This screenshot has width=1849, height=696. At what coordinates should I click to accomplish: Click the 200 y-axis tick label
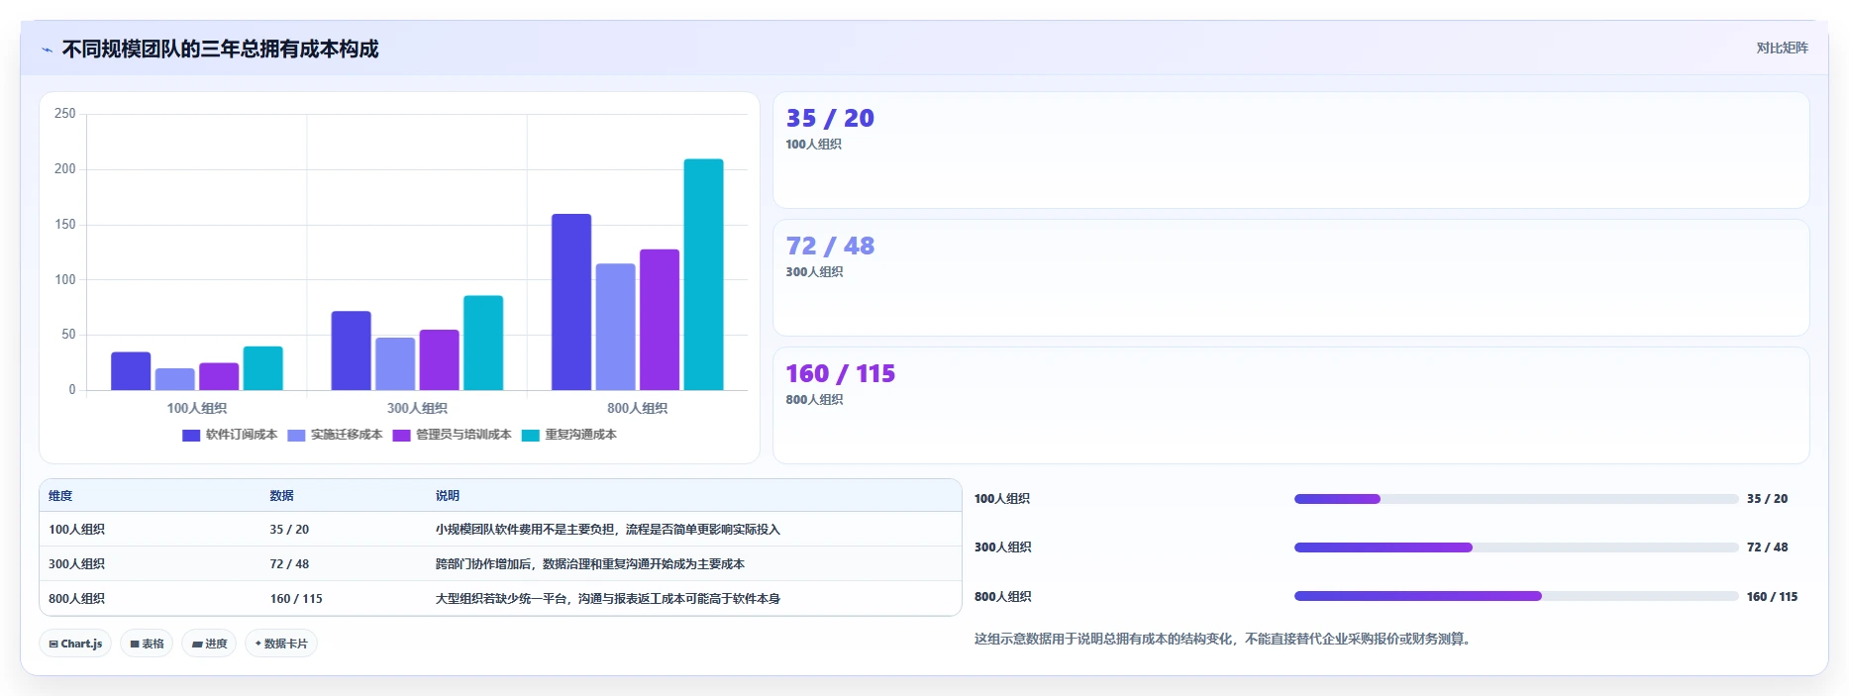click(x=65, y=169)
